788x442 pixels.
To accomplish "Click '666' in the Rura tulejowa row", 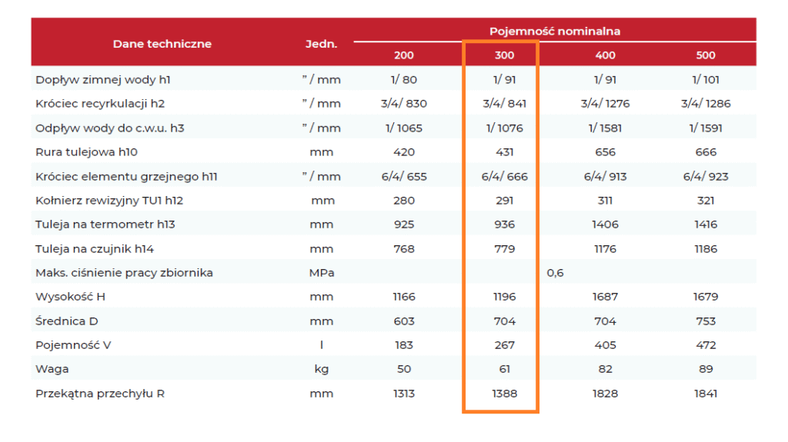I will click(x=706, y=151).
